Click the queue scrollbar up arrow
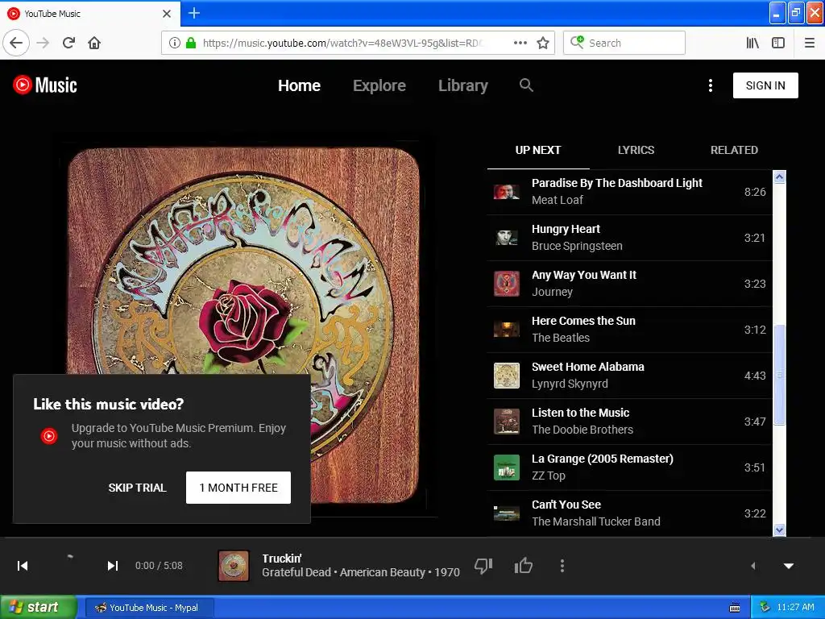This screenshot has width=825, height=619. (779, 177)
